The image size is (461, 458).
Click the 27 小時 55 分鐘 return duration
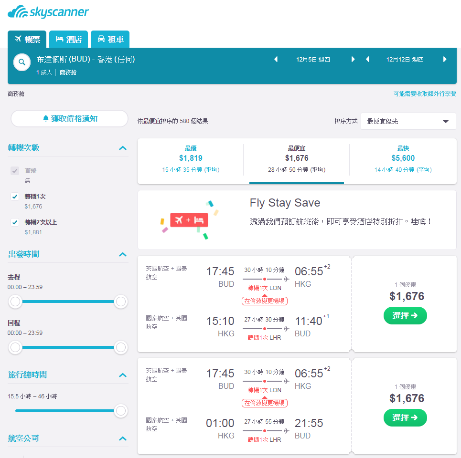pyautogui.click(x=264, y=422)
